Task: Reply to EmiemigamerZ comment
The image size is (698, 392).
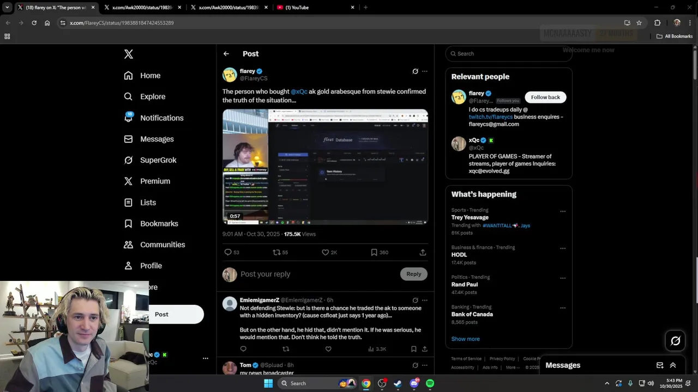Action: (243, 349)
